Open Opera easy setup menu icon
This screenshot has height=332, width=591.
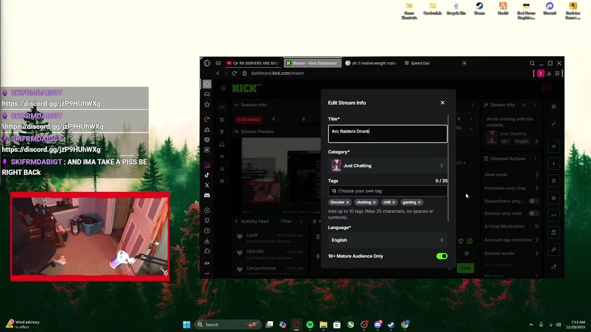557,73
